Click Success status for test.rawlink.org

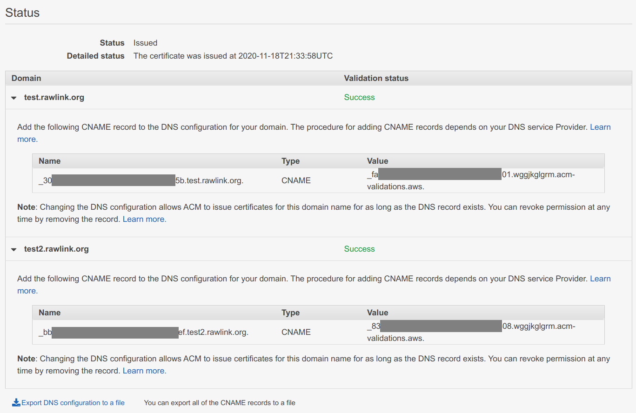359,98
